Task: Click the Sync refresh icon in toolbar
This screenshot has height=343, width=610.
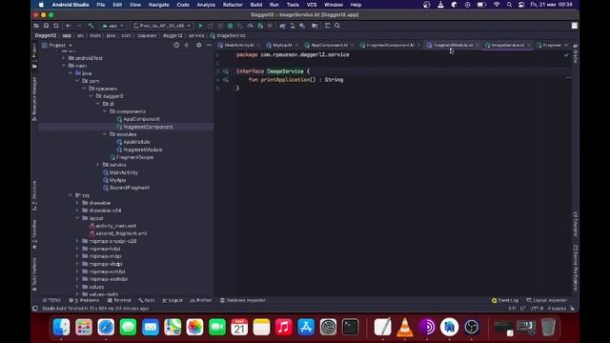Action: (x=56, y=26)
